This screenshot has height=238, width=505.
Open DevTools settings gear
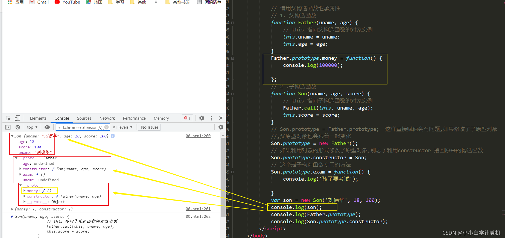tap(202, 118)
